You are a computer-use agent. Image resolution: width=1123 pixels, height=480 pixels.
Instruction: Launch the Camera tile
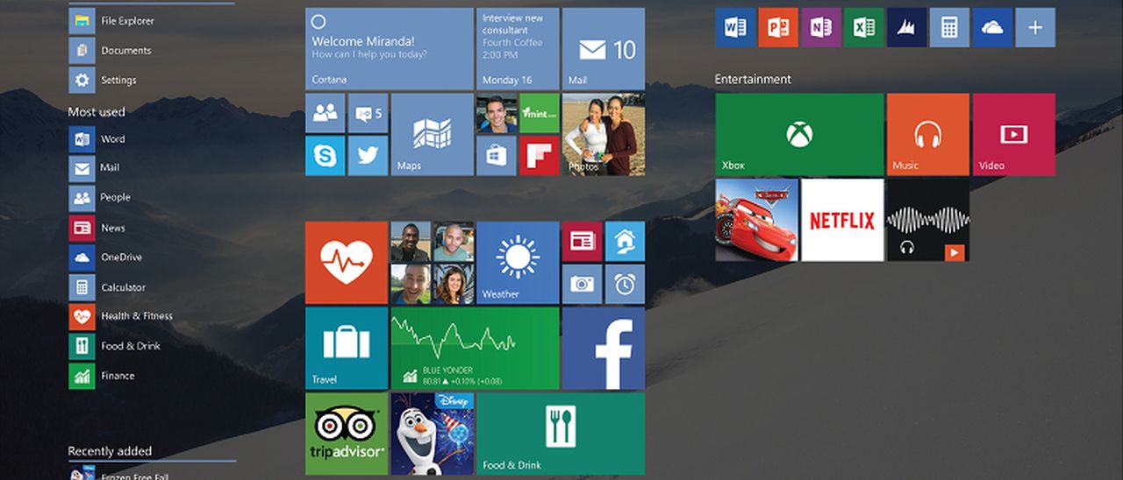[x=582, y=284]
